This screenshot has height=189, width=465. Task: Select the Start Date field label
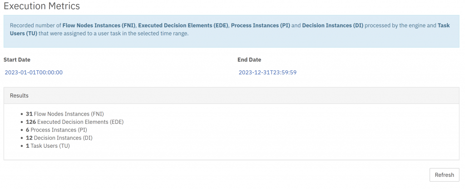click(x=17, y=60)
